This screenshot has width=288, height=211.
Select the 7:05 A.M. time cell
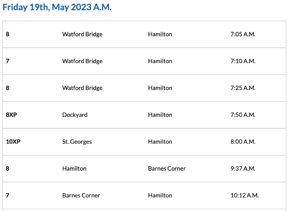243,34
